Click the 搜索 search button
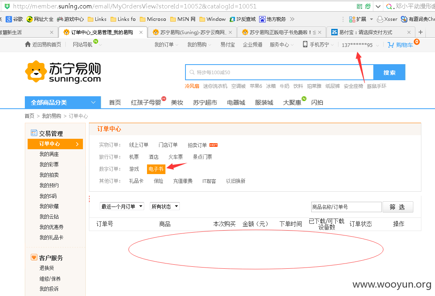This screenshot has width=435, height=296. [x=389, y=73]
